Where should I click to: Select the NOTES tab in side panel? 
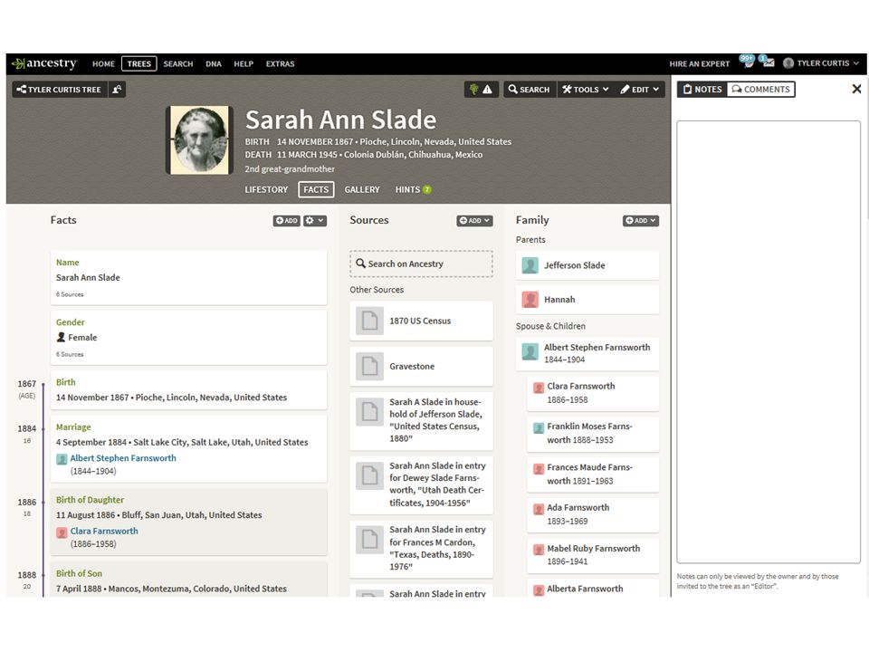click(702, 90)
